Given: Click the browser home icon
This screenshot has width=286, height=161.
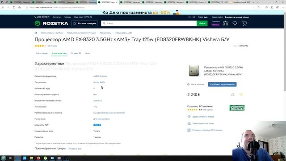Looking at the screenshot, I should [x=20, y=7].
